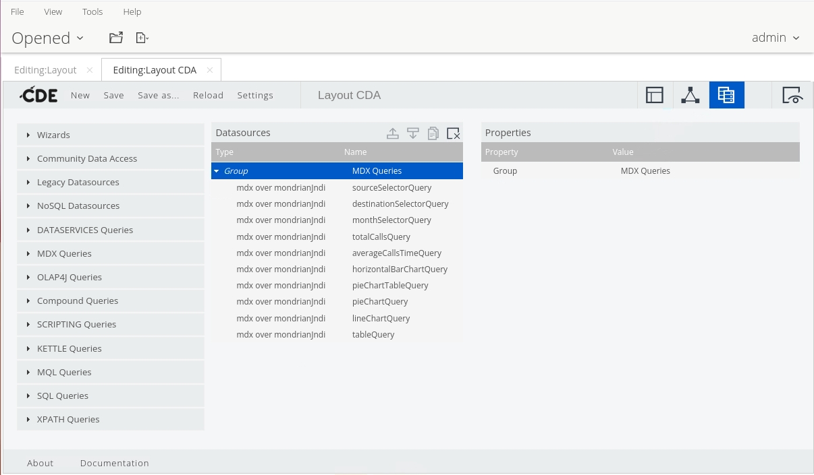Open the admin user menu
The image size is (814, 475).
pyautogui.click(x=776, y=38)
